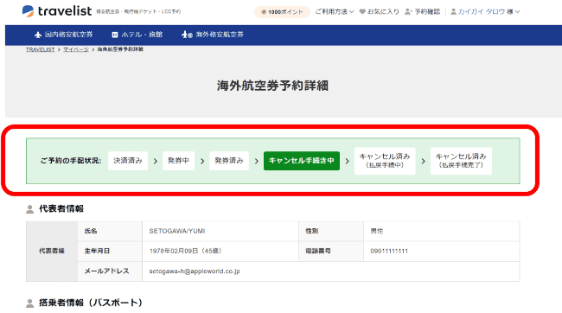Select phone number 09011111111

[389, 251]
